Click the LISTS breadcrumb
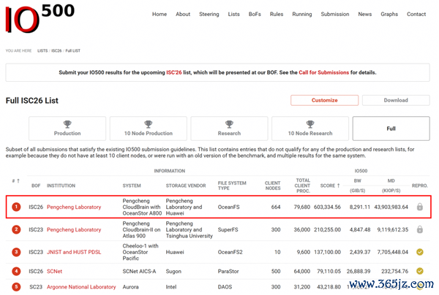This screenshot has height=295, width=439. [42, 50]
